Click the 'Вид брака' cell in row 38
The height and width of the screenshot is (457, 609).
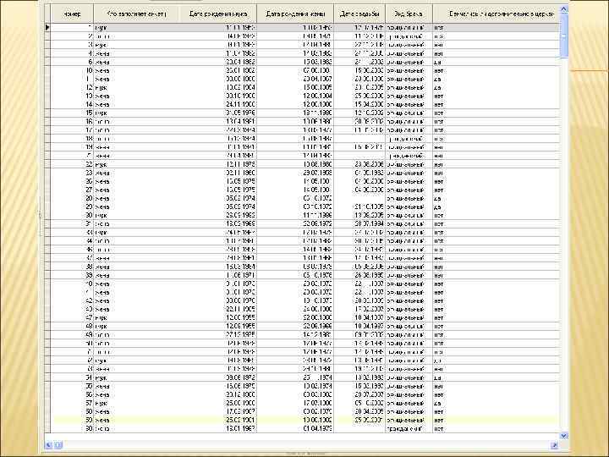[x=409, y=267]
